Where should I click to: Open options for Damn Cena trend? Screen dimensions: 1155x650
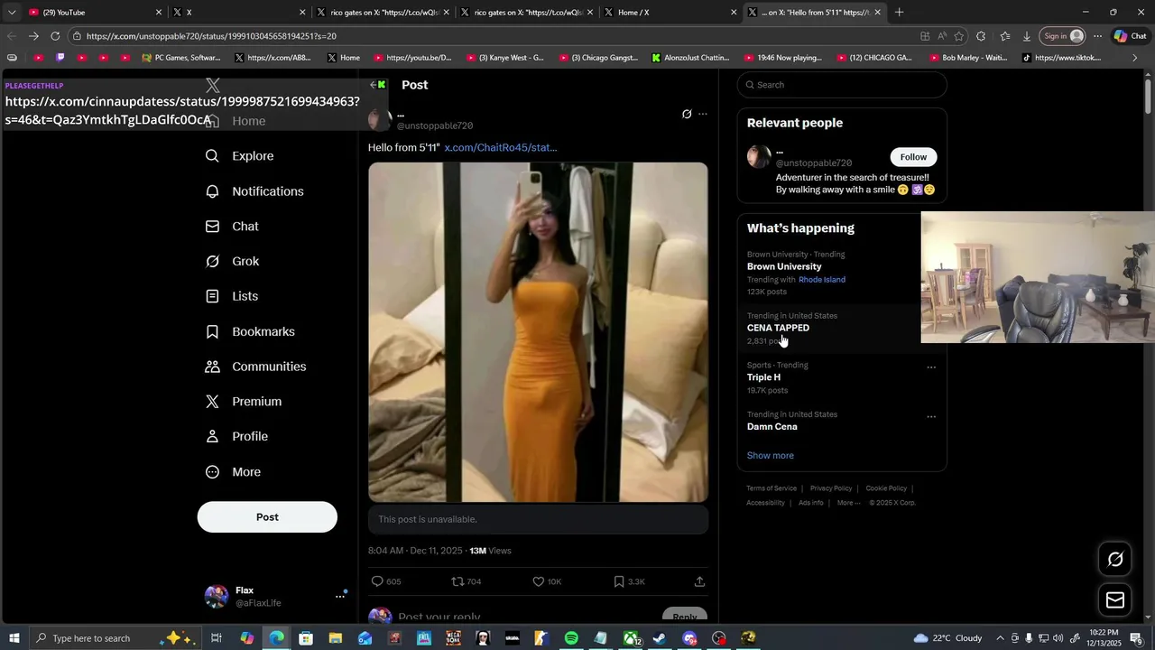[931, 417]
